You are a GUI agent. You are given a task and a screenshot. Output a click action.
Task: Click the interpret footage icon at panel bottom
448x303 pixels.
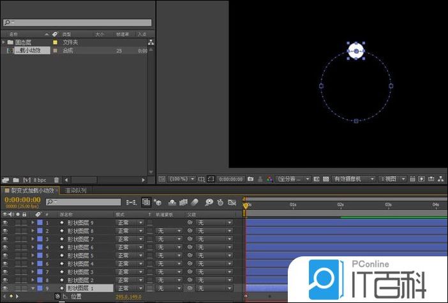point(6,180)
